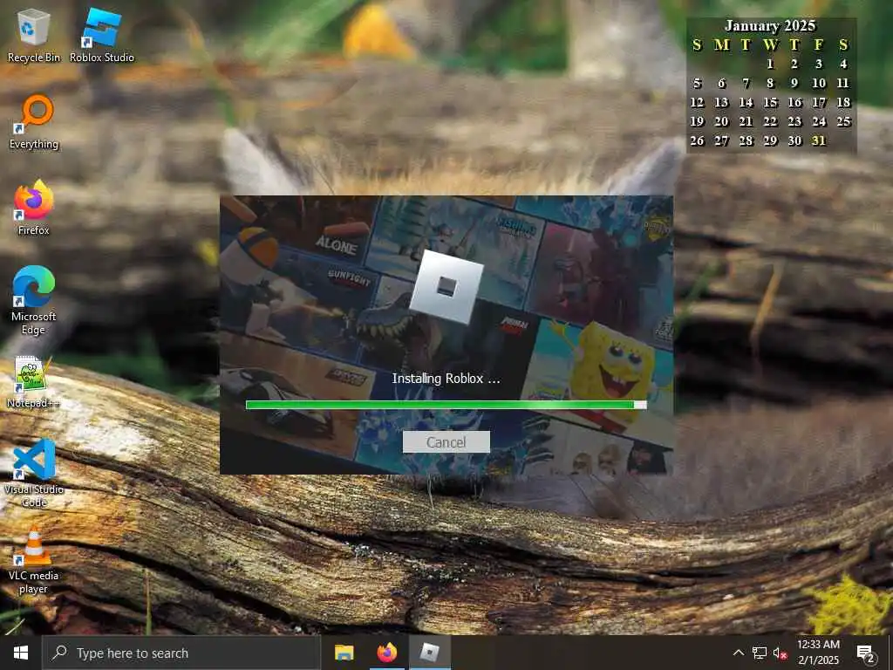The width and height of the screenshot is (893, 670).
Task: Click day 26 in the calendar widget
Action: (697, 140)
